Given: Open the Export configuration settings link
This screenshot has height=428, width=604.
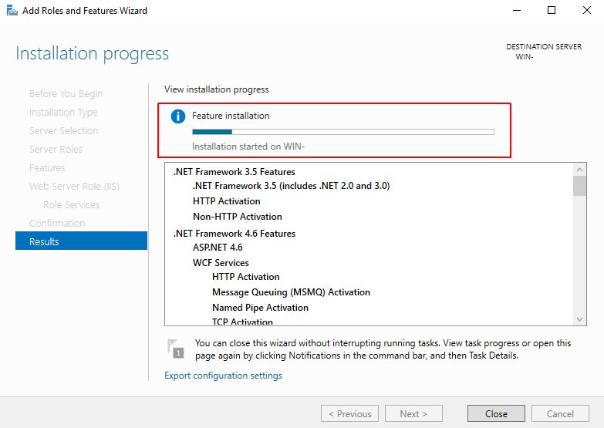Looking at the screenshot, I should [223, 376].
